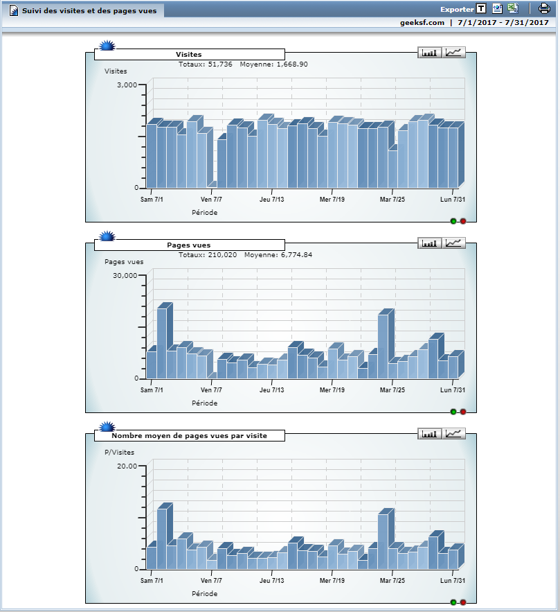This screenshot has width=560, height=612.
Task: Click the 'P/Visites' axis label
Action: coord(119,453)
